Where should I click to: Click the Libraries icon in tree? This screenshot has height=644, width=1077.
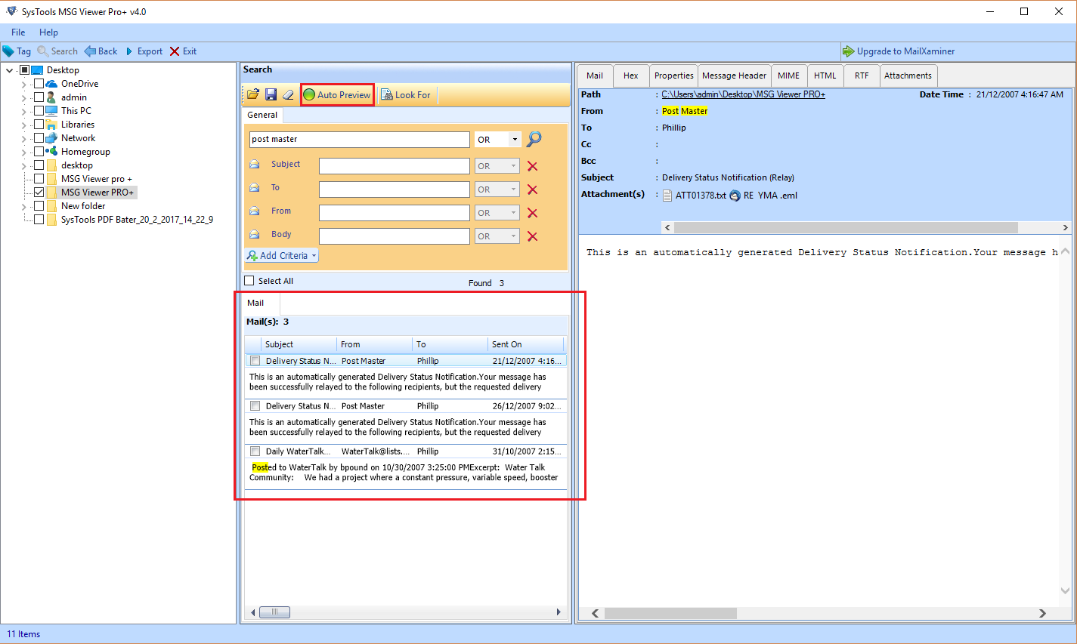(51, 125)
